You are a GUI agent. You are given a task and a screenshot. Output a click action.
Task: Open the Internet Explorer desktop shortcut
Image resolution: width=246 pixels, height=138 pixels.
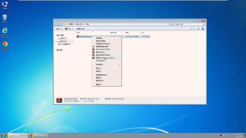click(5, 33)
